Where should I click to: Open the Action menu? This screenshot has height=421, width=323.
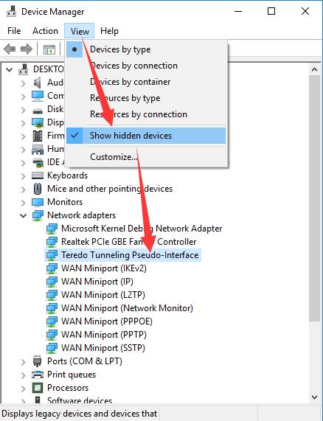[x=45, y=31]
